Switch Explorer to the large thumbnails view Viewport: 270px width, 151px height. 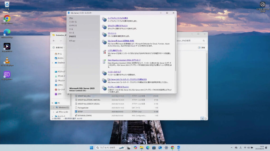(x=206, y=118)
